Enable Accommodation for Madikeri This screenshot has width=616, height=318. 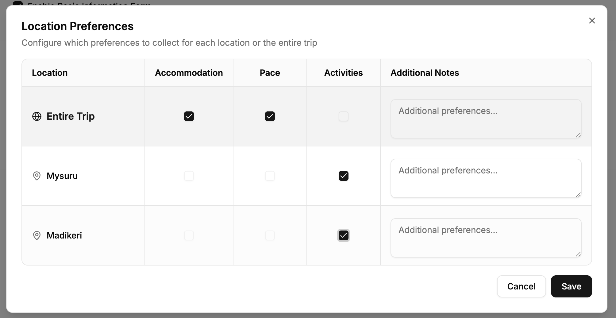(189, 235)
